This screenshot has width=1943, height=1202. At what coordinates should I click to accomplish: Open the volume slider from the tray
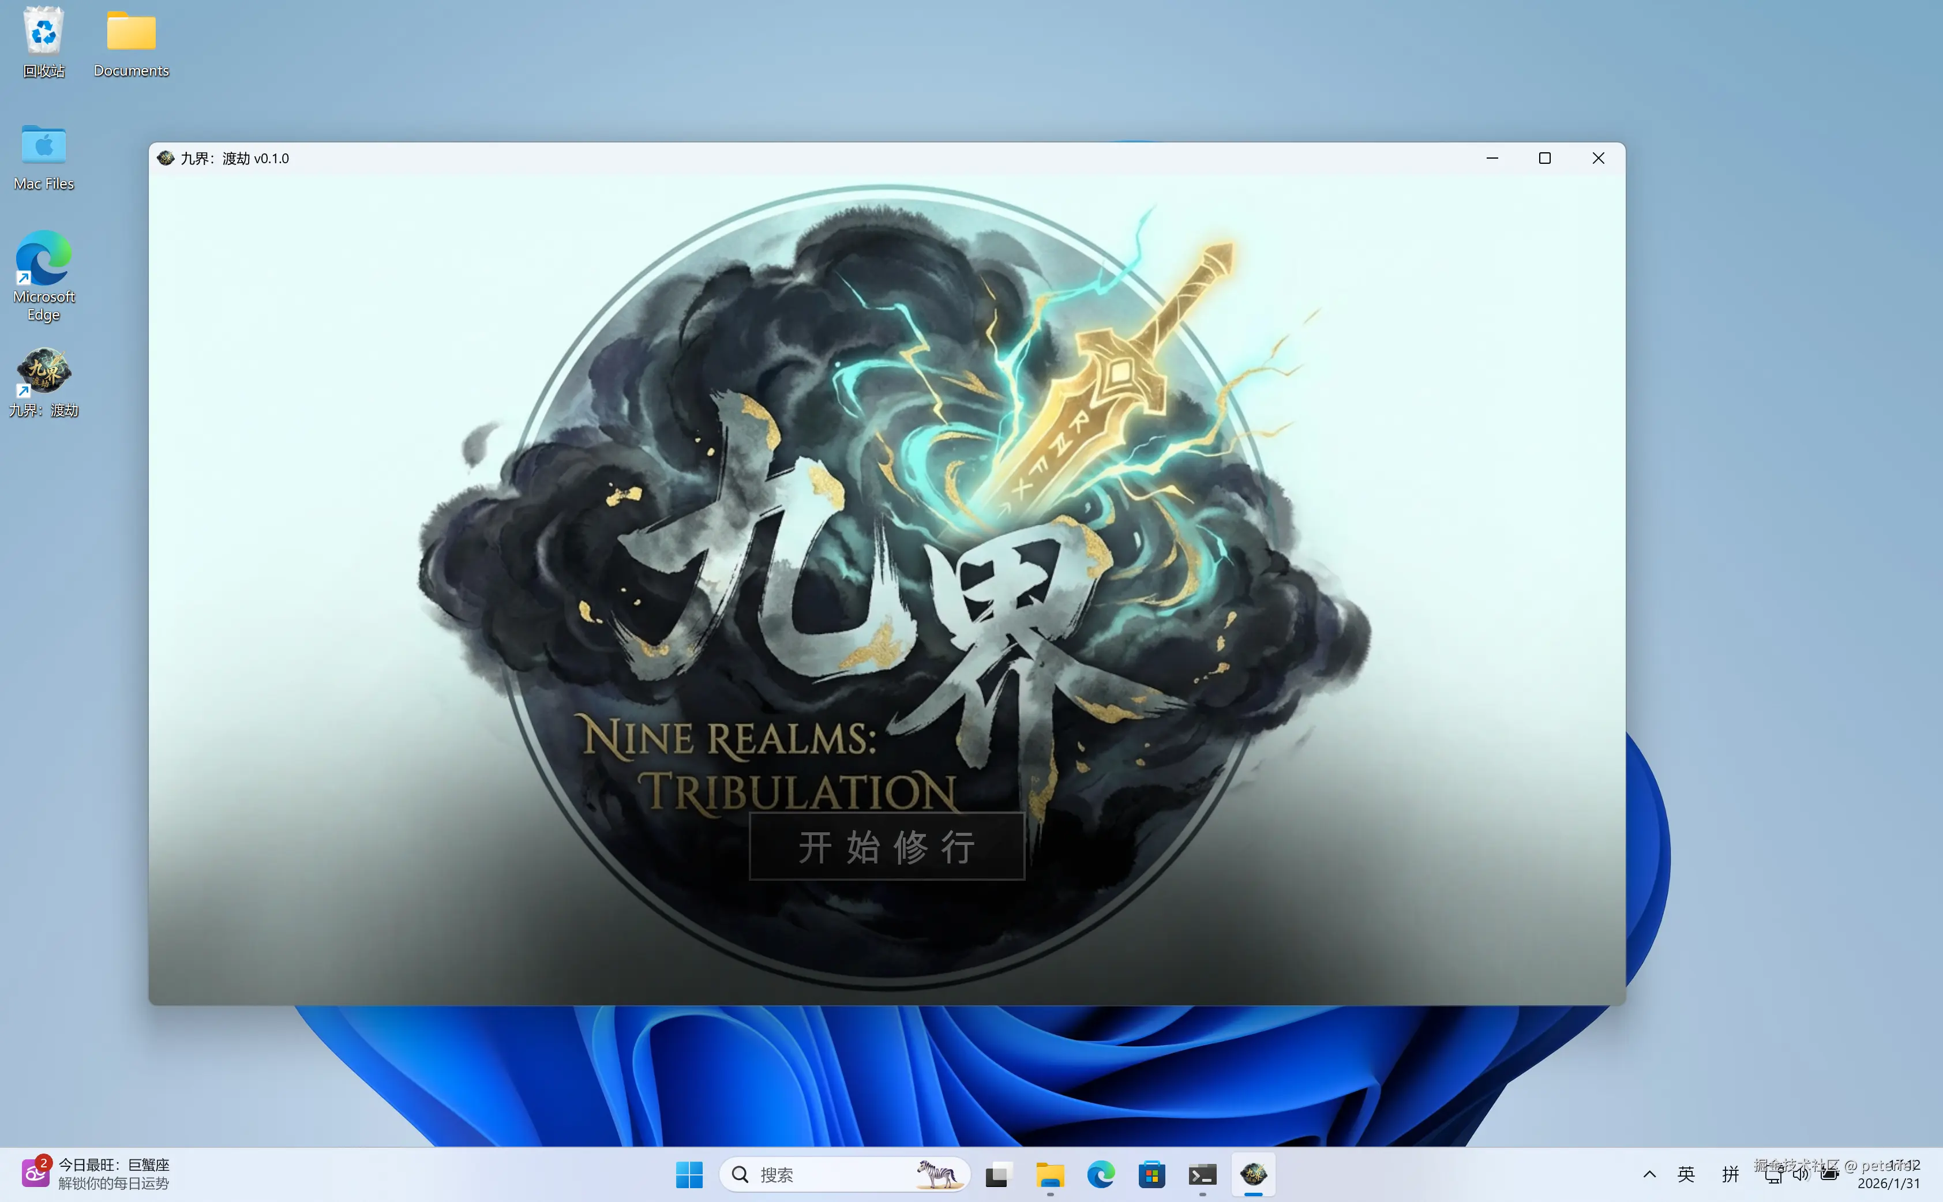1802,1174
